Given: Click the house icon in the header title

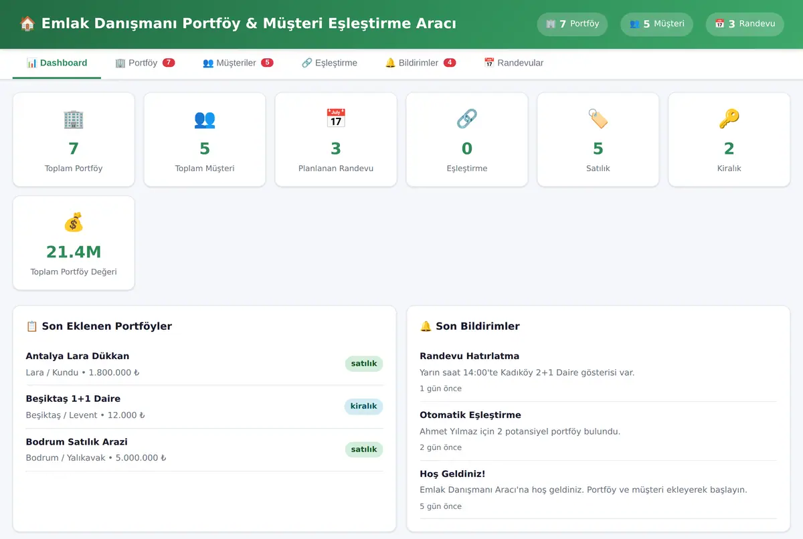Looking at the screenshot, I should [x=27, y=24].
